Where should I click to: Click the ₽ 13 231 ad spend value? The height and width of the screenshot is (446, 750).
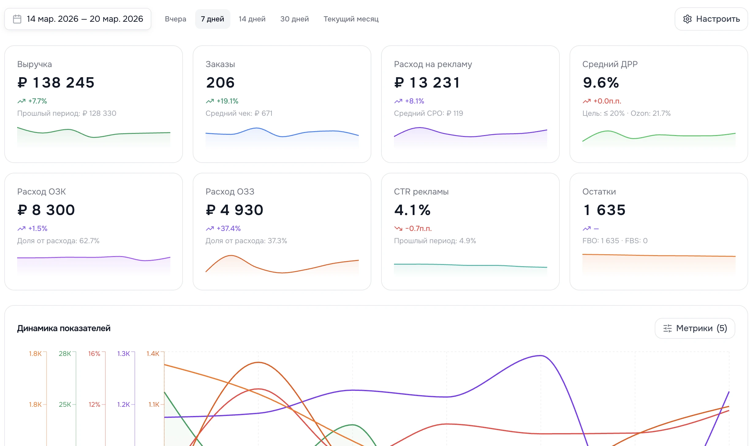coord(427,83)
